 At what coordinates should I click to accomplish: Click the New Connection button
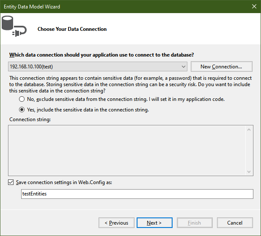point(221,67)
